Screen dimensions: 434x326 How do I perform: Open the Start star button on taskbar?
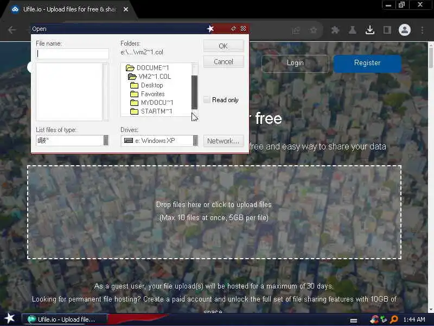[10, 318]
